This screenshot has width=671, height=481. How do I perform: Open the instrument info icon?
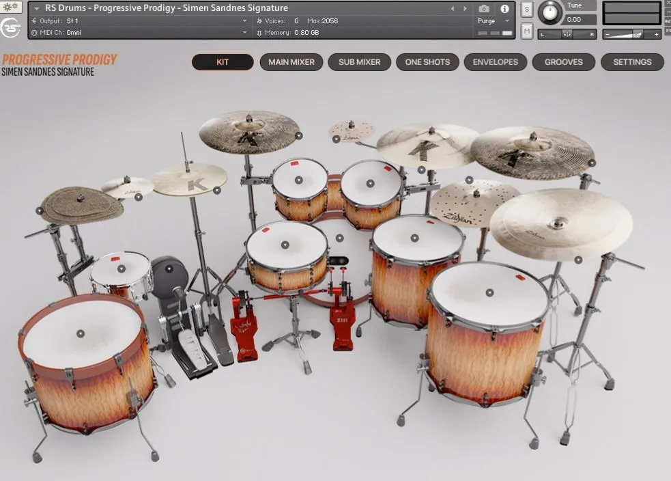pos(504,9)
